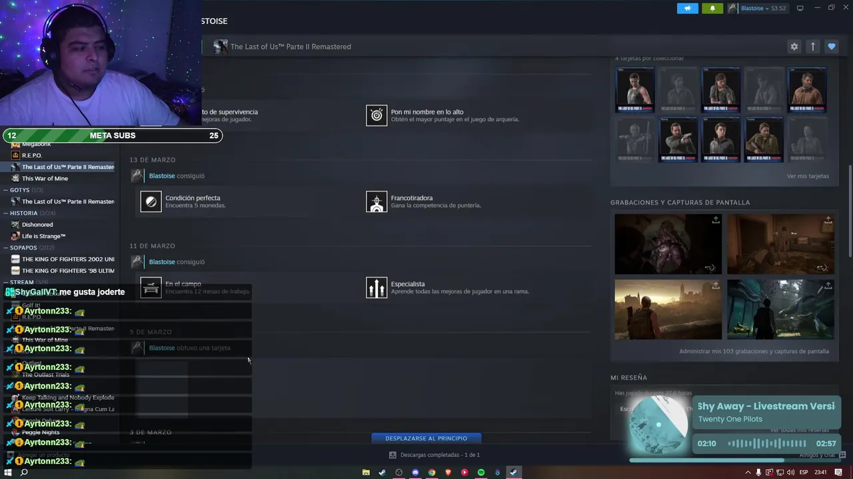Open 'Descargas completadas - 1 de 1' status
The height and width of the screenshot is (479, 853).
click(x=434, y=455)
